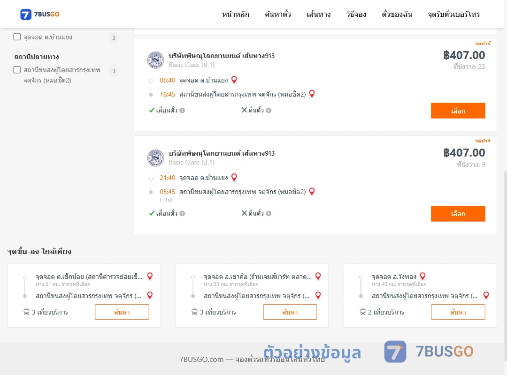Click the (+1d) next-day note

point(166,200)
